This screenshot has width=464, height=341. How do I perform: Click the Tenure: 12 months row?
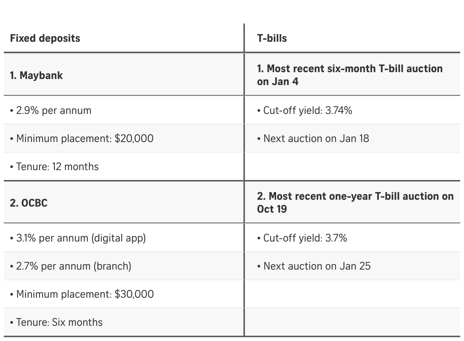click(x=124, y=166)
